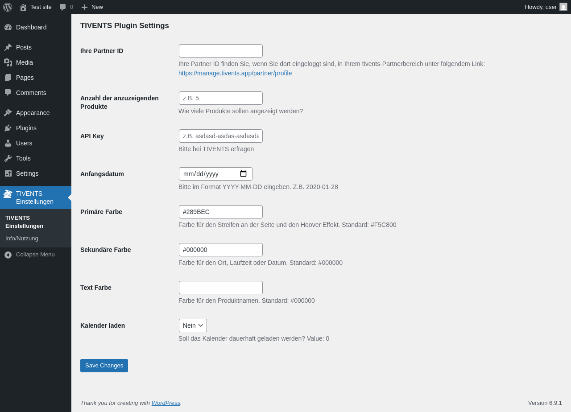
Task: Click the Dashboard gauge icon
Action: pyautogui.click(x=8, y=27)
